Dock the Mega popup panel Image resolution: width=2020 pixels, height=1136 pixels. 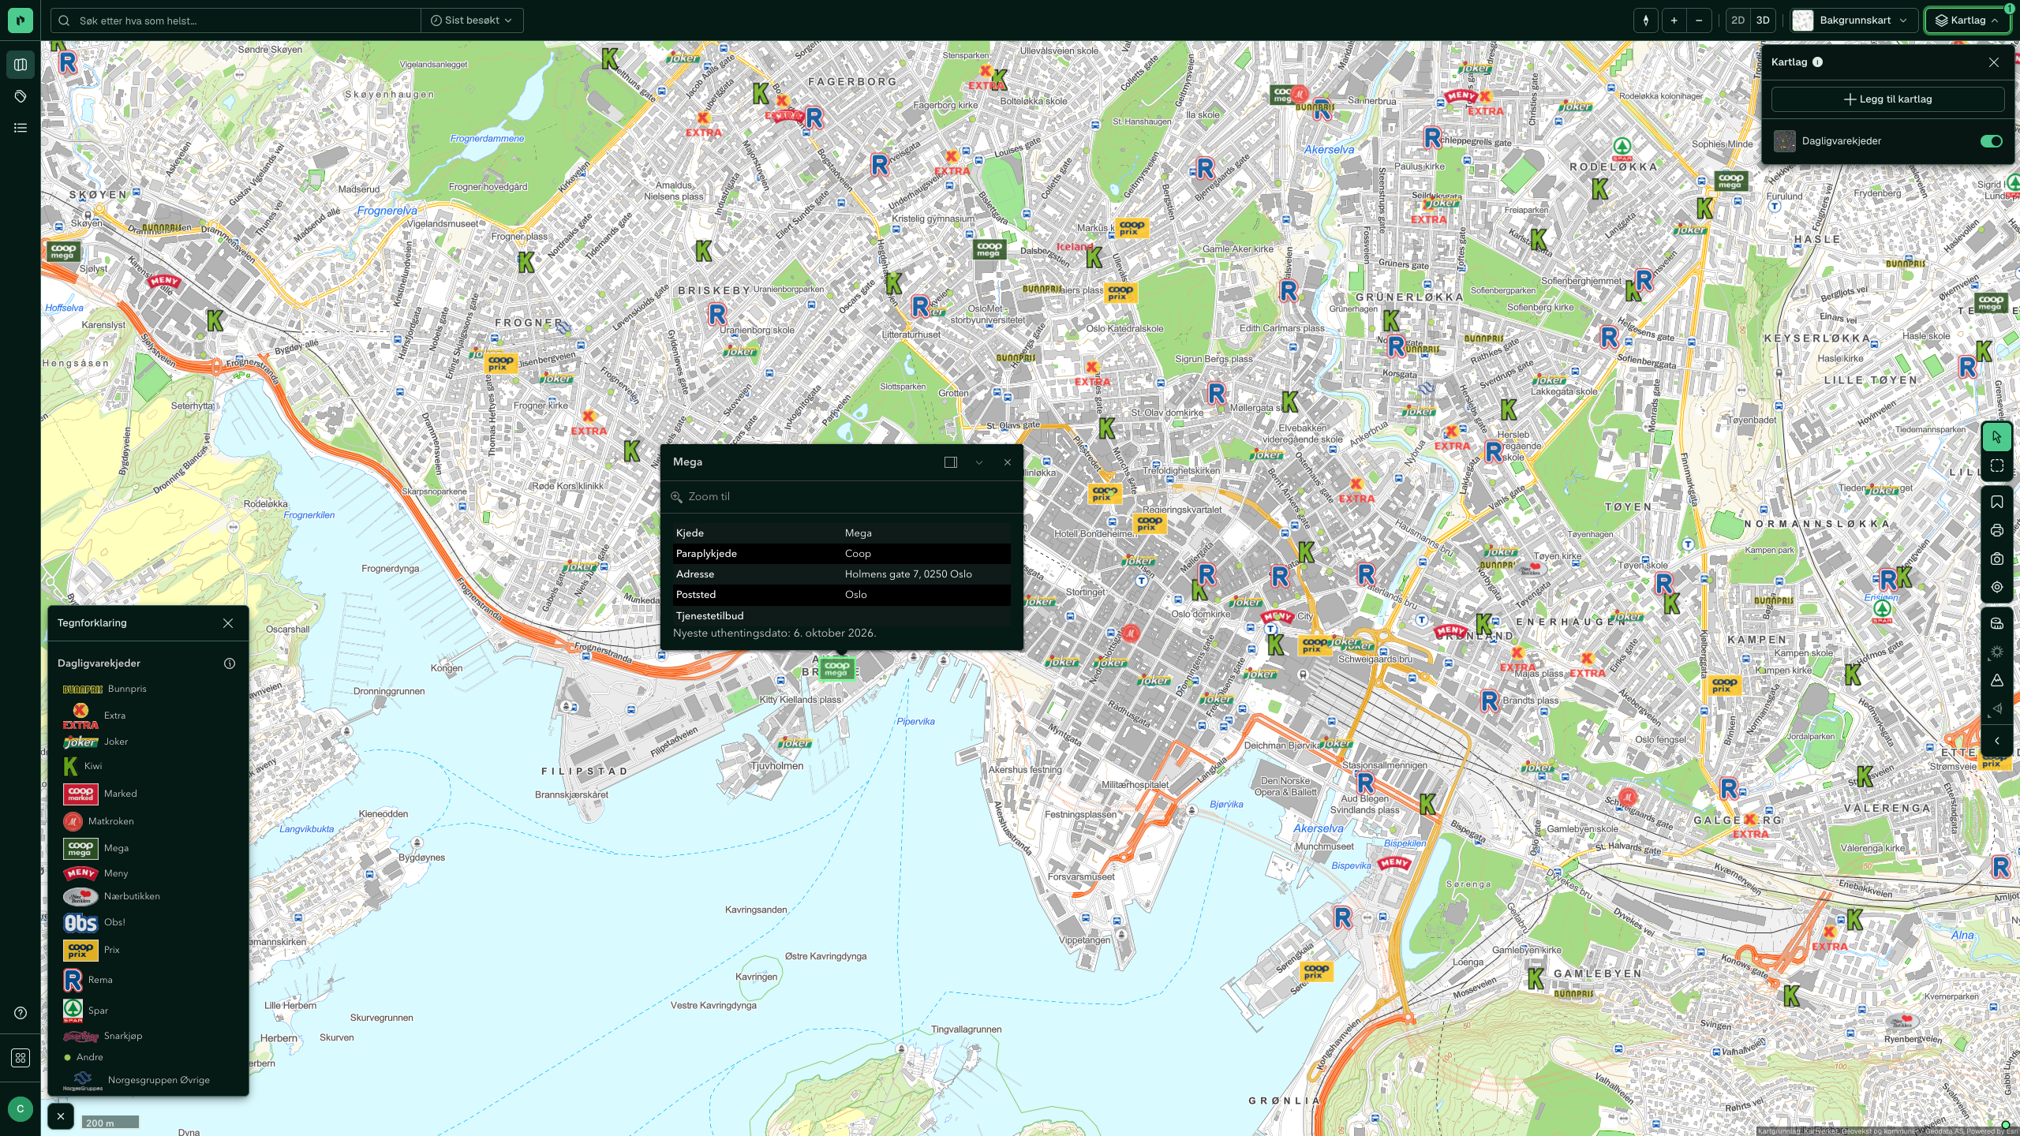click(951, 462)
